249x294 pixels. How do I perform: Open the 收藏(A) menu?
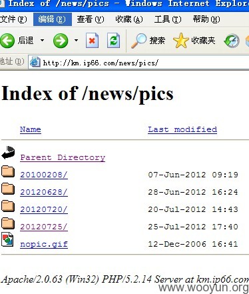pyautogui.click(x=129, y=19)
